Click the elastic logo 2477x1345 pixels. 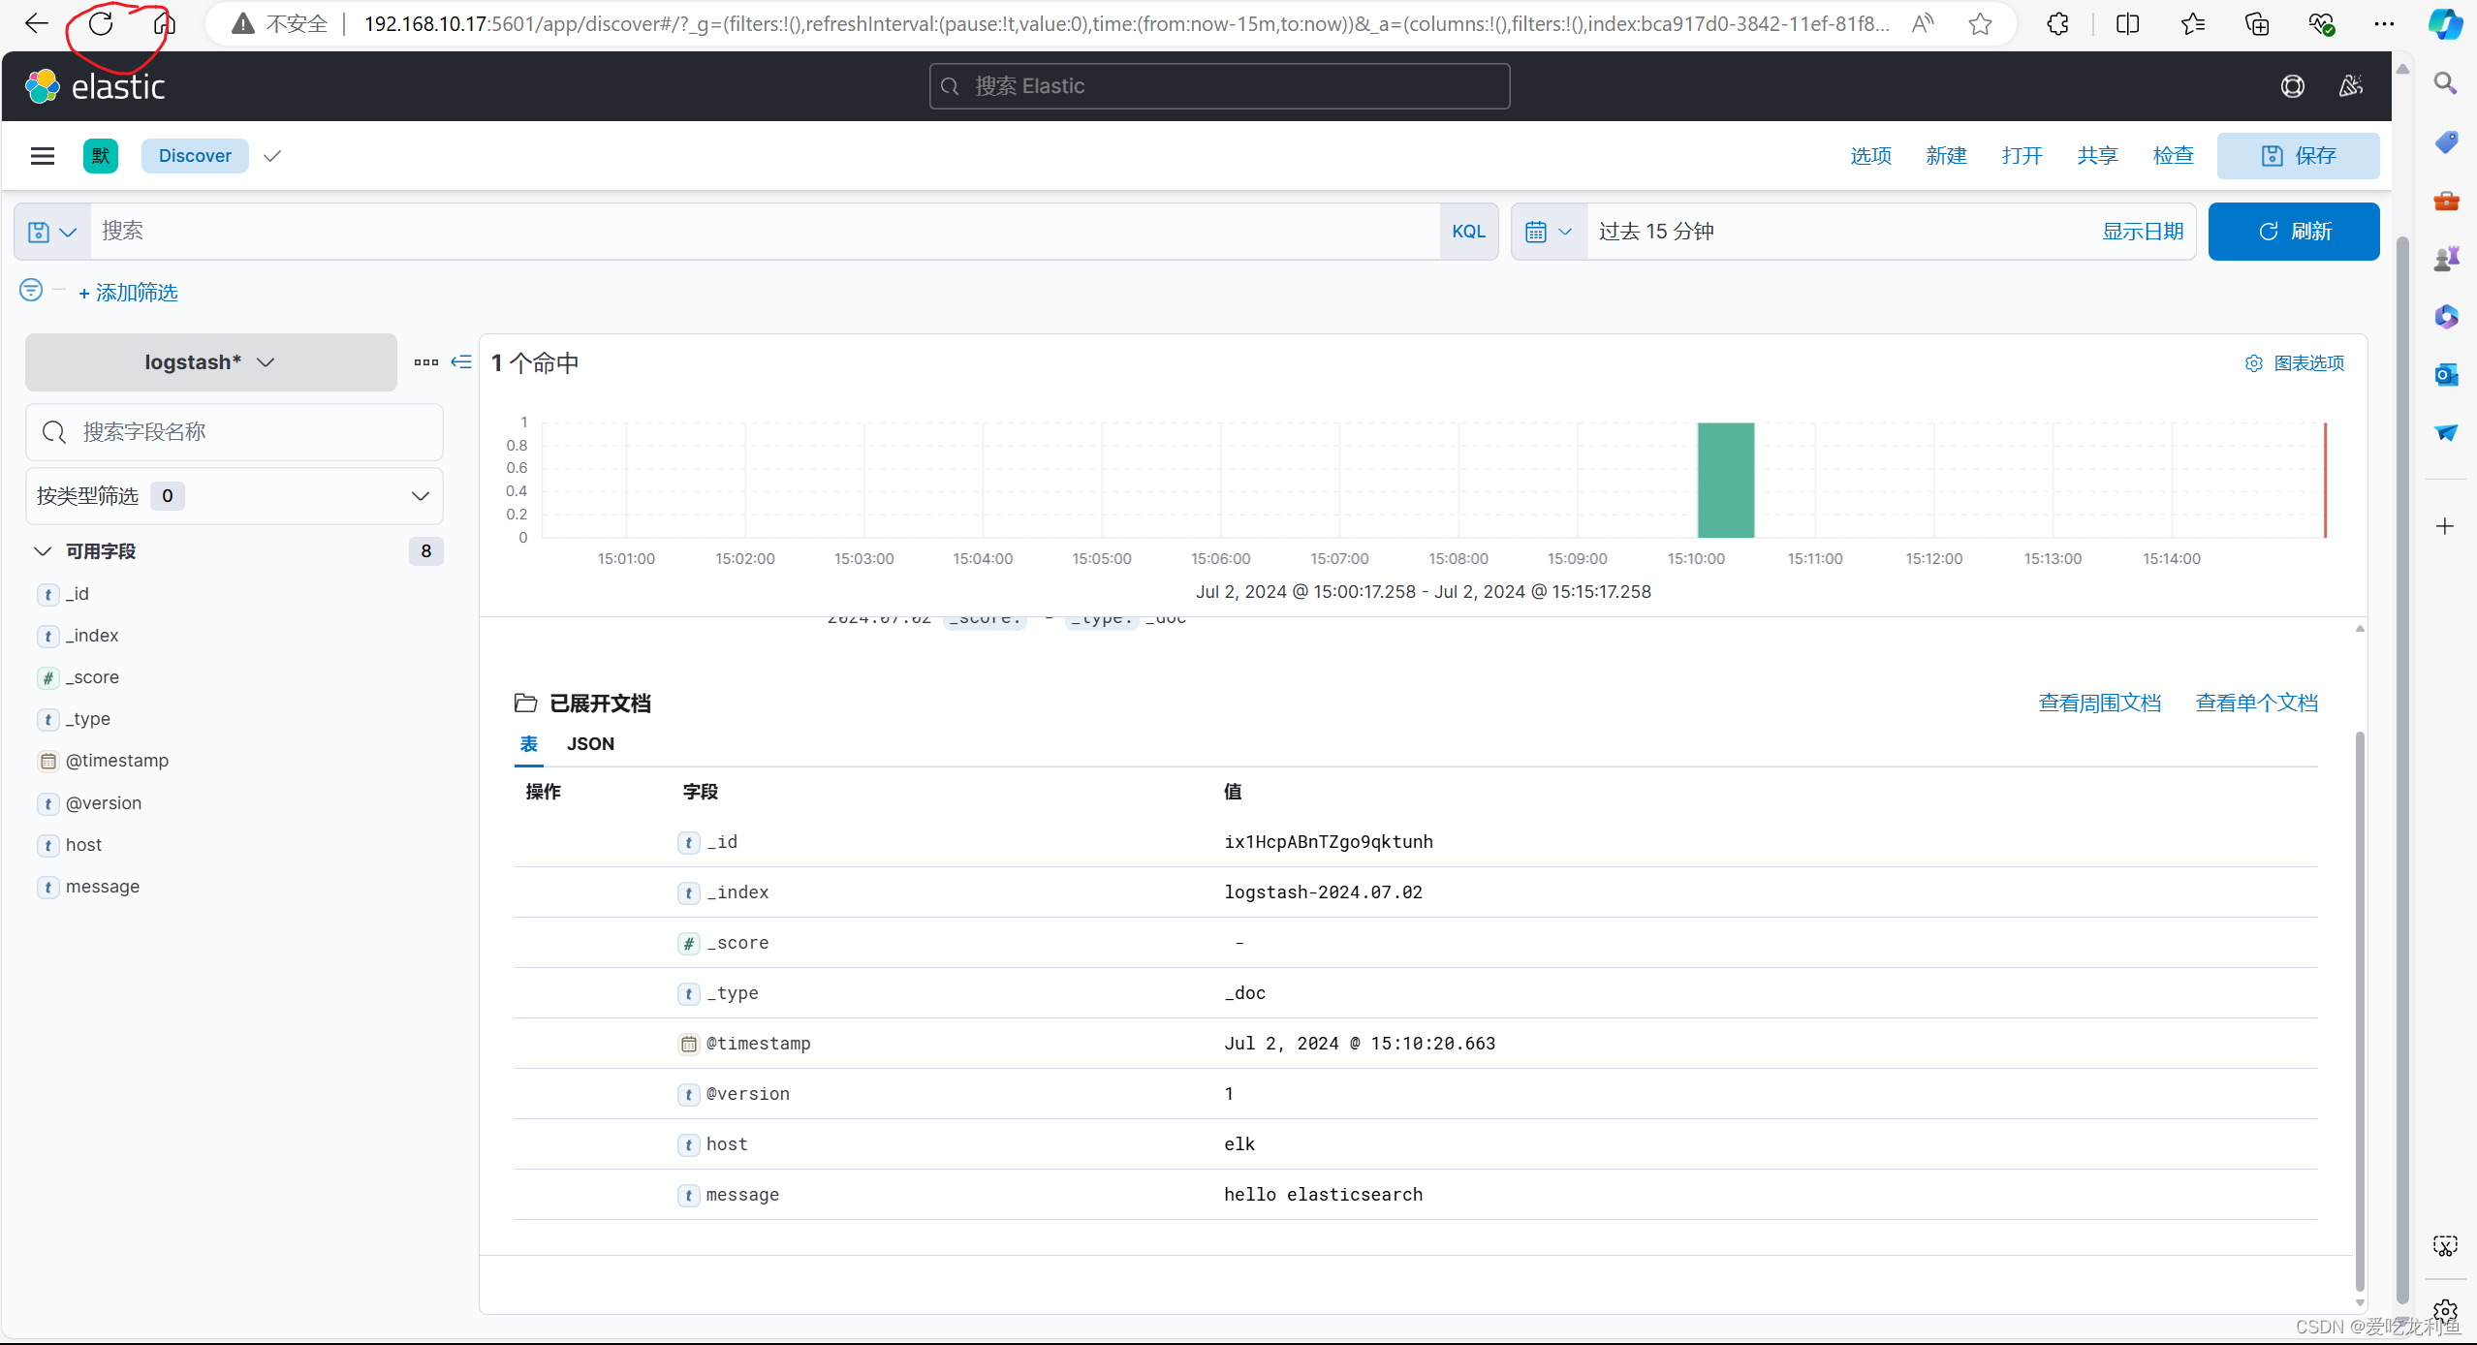(95, 86)
